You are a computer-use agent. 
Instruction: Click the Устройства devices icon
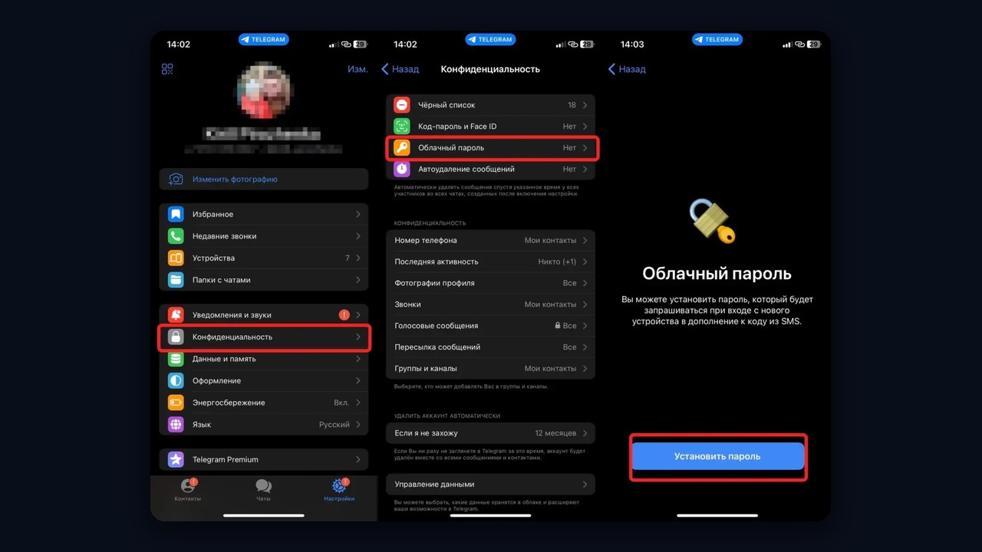pos(176,258)
